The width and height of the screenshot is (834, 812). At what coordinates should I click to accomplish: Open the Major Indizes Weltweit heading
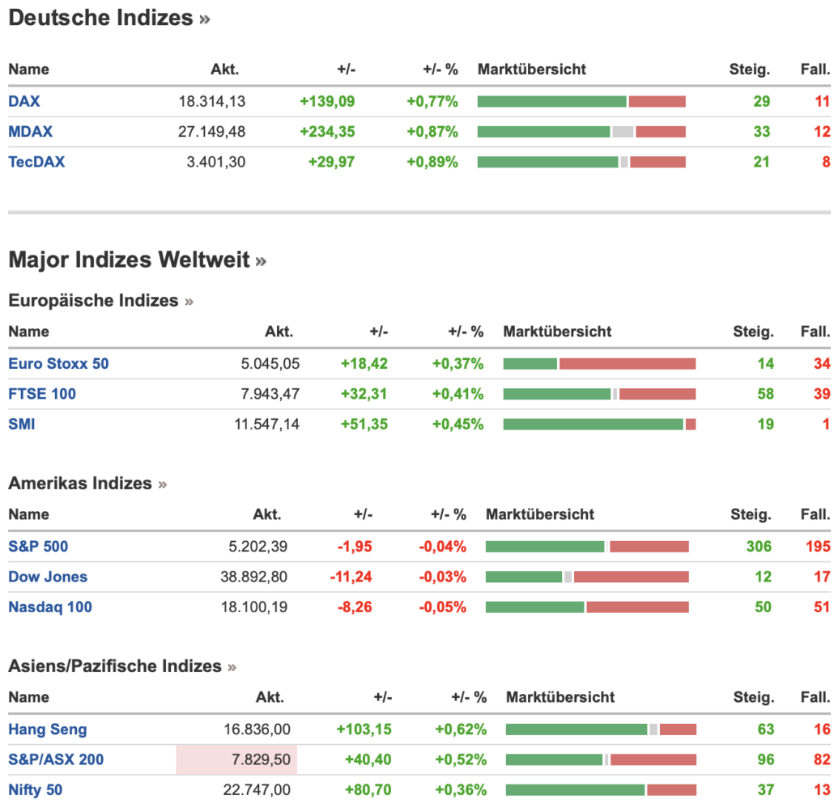(137, 260)
